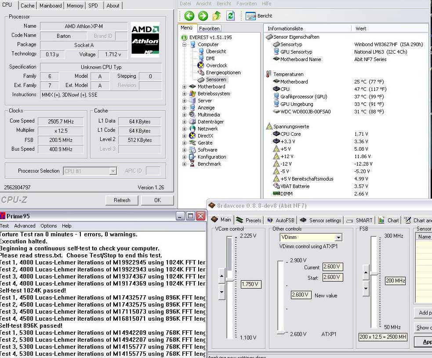Open the Test menu in Prime95
Image resolution: width=432 pixels, height=358 pixels.
point(4,226)
